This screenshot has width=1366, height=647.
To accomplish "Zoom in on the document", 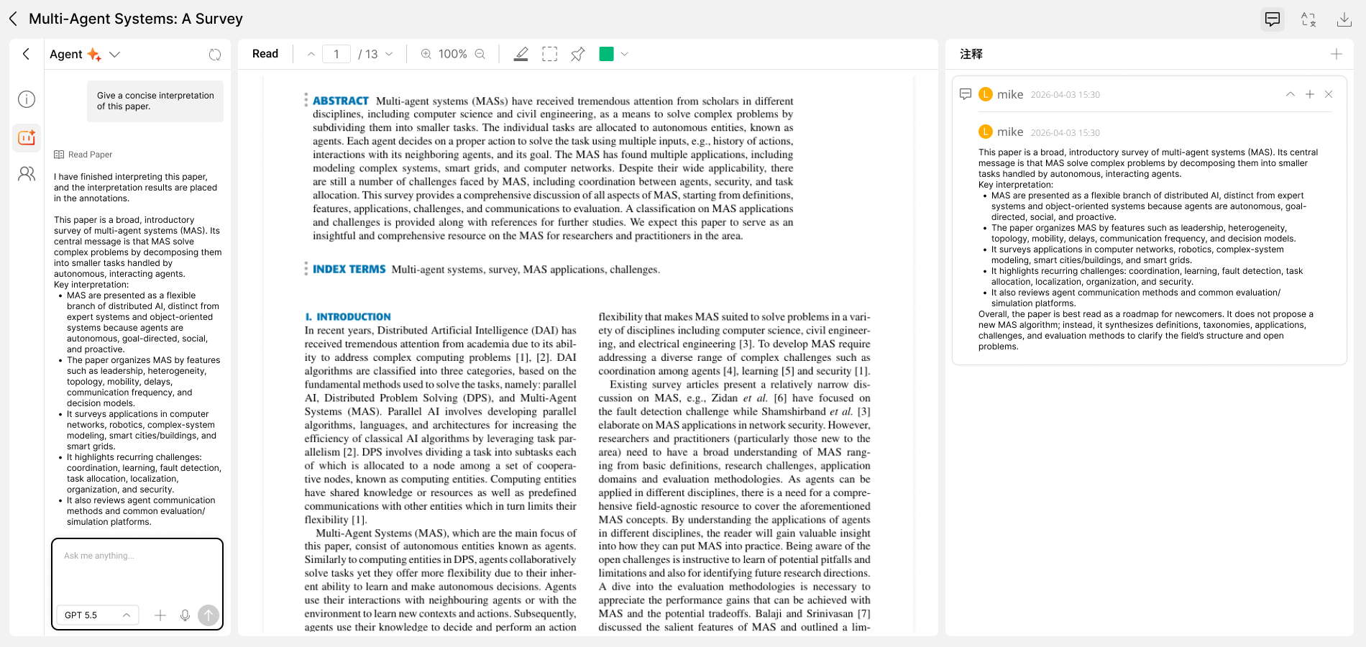I will coord(426,54).
